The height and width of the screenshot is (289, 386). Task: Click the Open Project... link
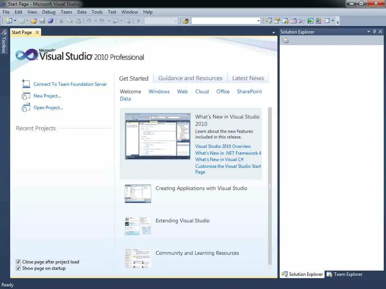[48, 108]
